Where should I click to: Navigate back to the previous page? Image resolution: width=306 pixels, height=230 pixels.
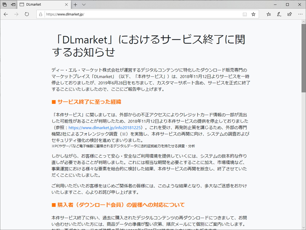coord(6,14)
